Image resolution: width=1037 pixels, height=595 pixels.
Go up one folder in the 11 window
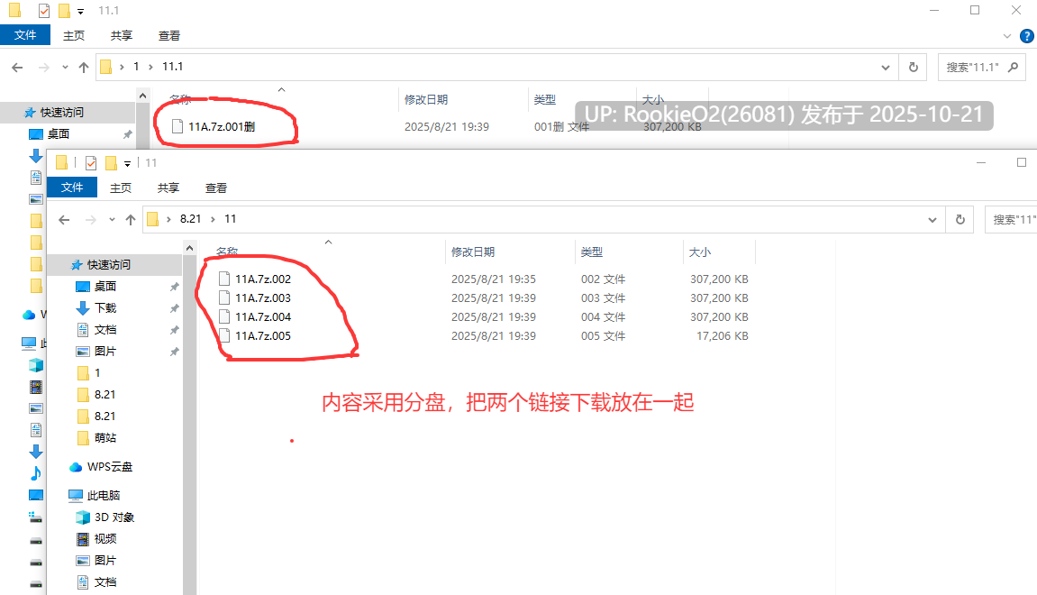131,220
